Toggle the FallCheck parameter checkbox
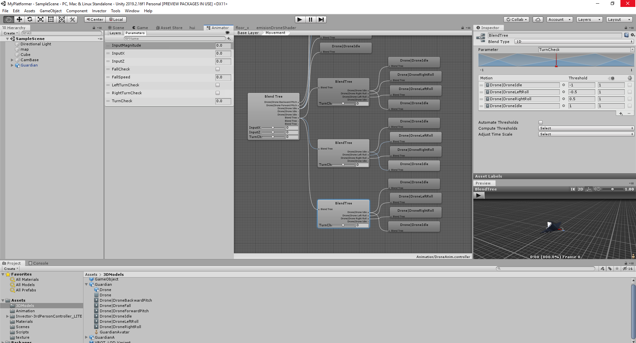The image size is (636, 343). (218, 69)
